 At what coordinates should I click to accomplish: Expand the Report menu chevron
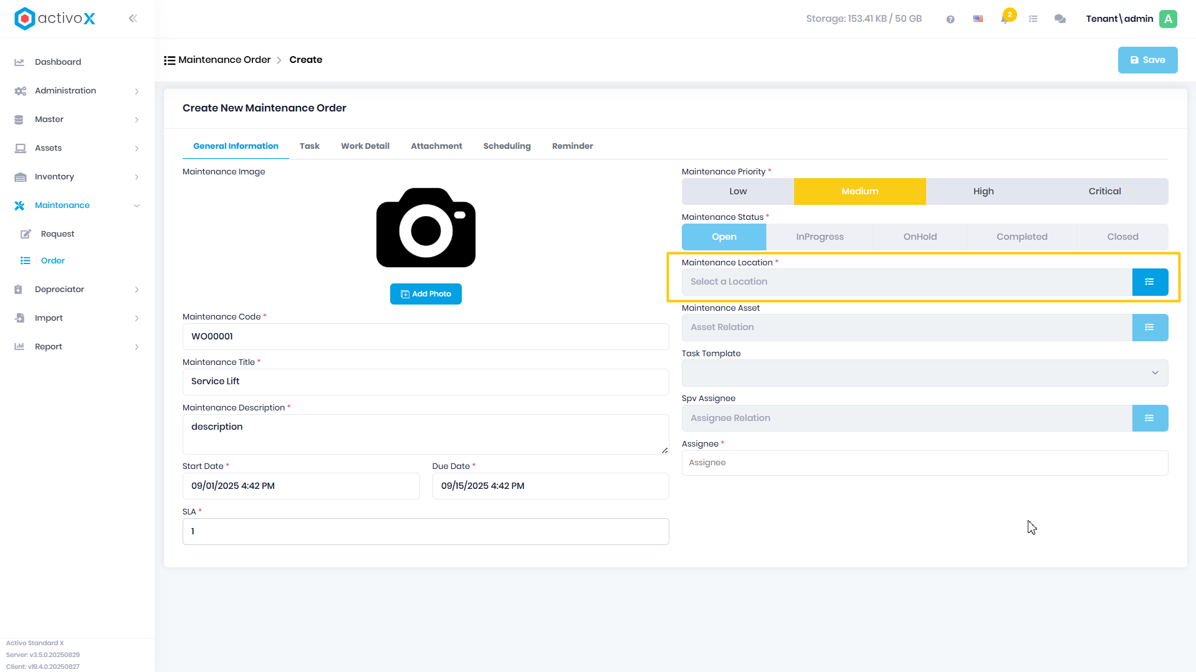[136, 348]
